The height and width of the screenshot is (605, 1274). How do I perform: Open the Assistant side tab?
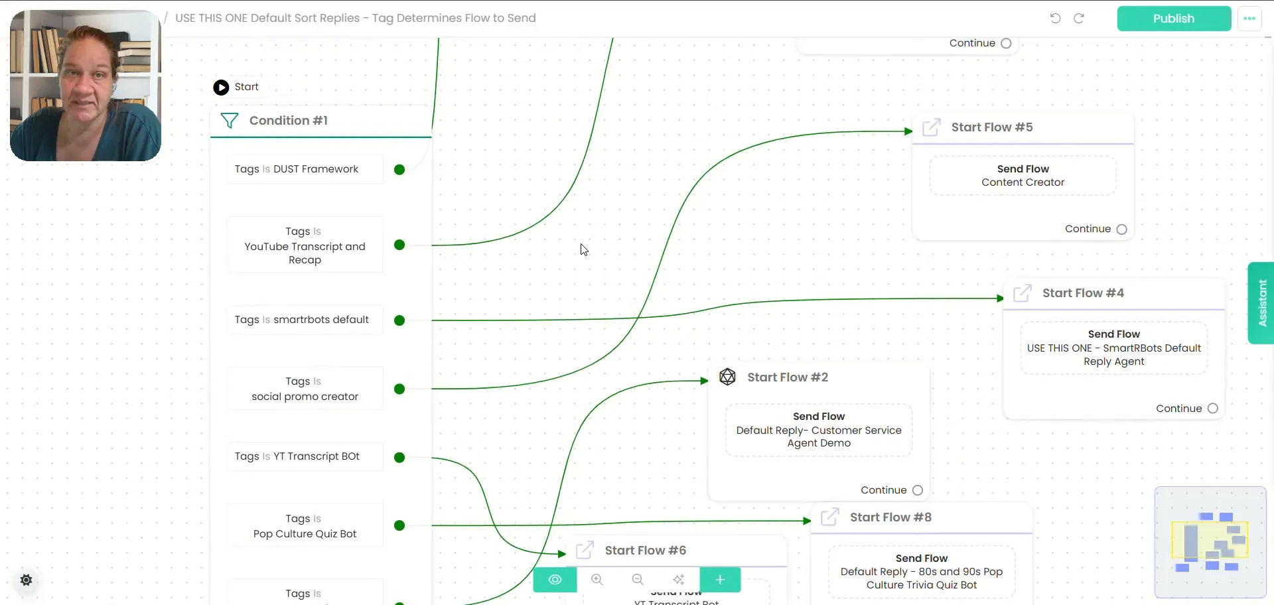[x=1261, y=303]
